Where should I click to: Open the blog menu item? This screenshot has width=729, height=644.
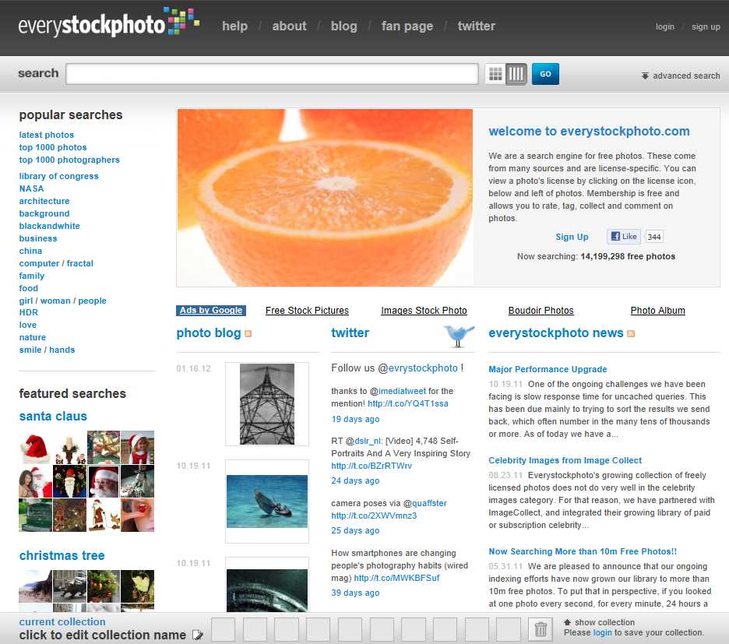[x=344, y=26]
